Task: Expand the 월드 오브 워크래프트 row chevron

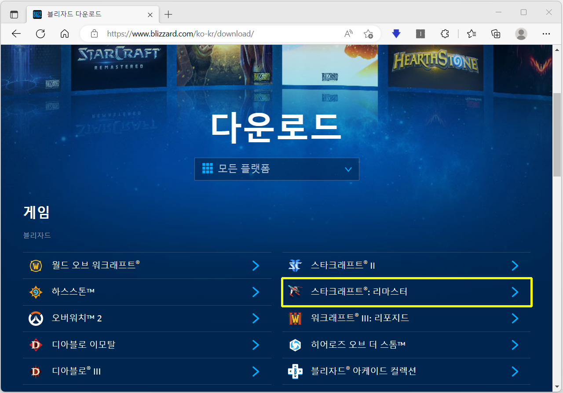Action: pyautogui.click(x=256, y=266)
